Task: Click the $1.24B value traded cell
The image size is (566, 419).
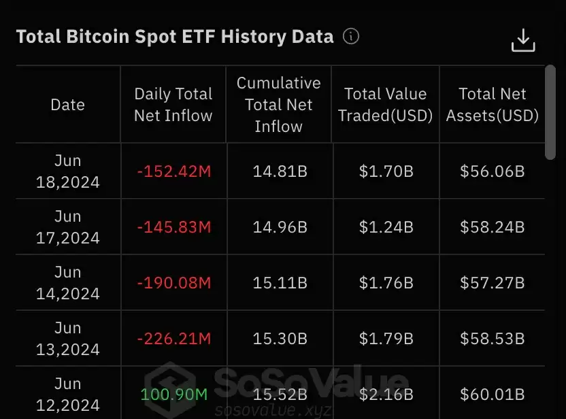Action: [386, 227]
